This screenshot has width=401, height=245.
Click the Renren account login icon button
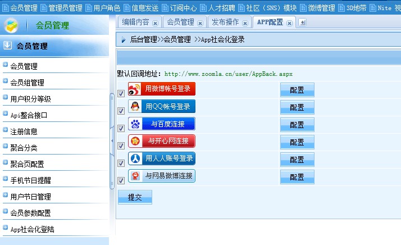coord(162,158)
